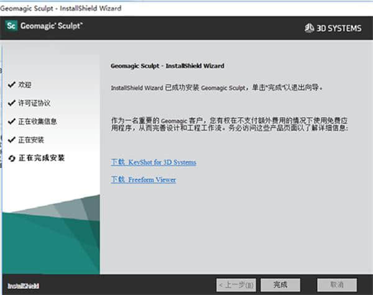This screenshot has width=373, height=295.
Task: Select the 欢迎 step label
Action: click(x=25, y=84)
